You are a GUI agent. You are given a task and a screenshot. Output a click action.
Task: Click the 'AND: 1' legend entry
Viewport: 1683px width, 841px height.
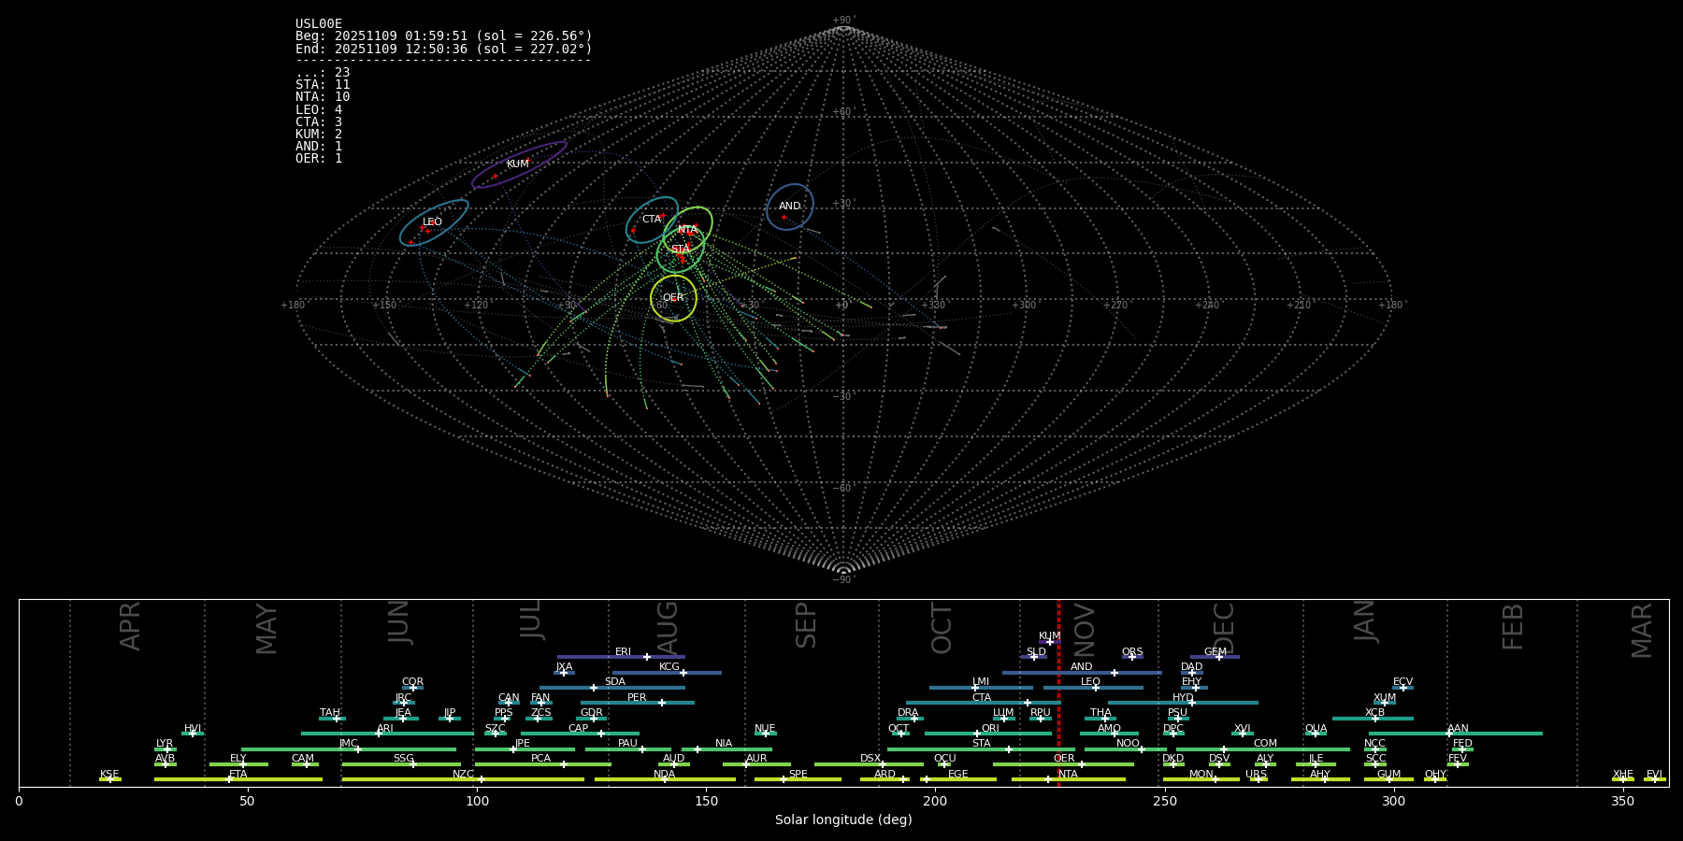(x=319, y=147)
